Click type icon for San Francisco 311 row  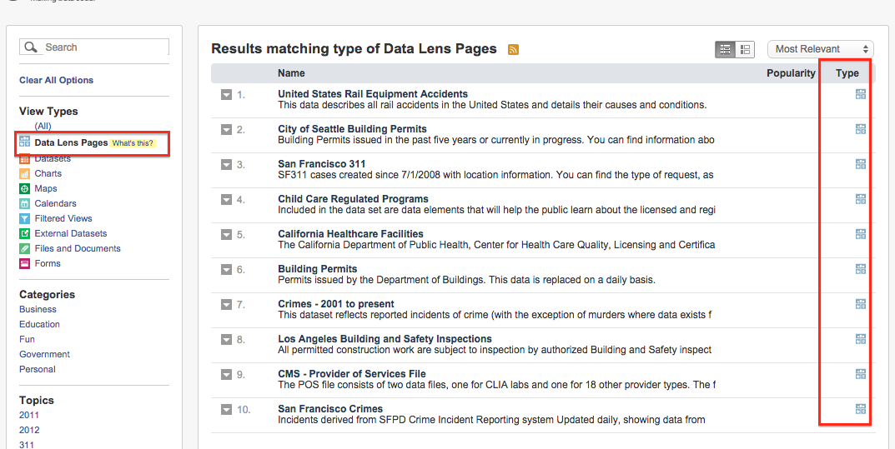coord(861,164)
